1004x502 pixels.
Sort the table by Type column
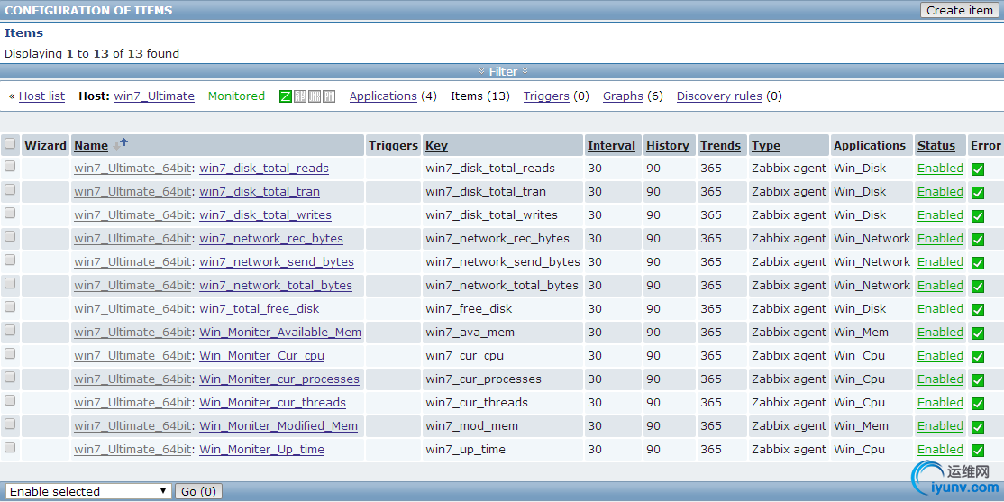[766, 145]
